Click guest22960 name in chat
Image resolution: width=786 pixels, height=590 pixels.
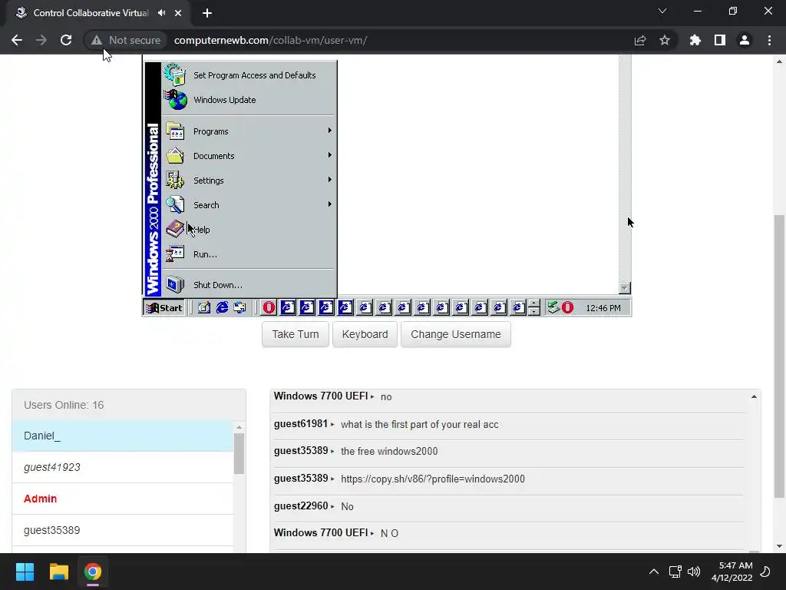click(x=301, y=506)
